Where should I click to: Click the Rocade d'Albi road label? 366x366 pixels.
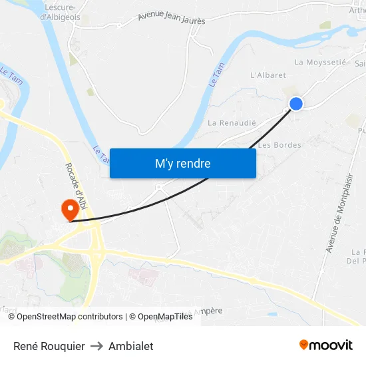[77, 186]
